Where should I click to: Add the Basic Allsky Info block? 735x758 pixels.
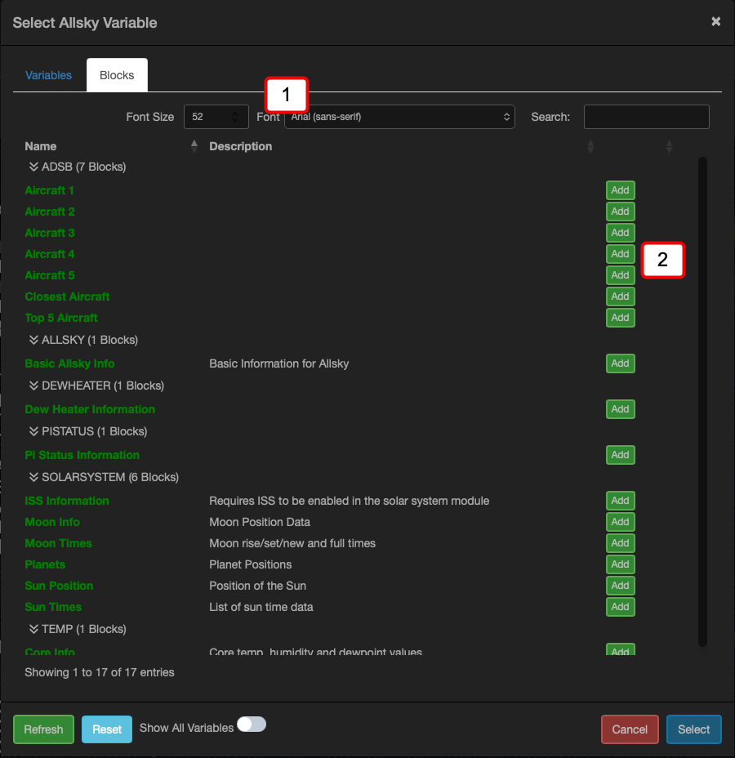coord(620,363)
